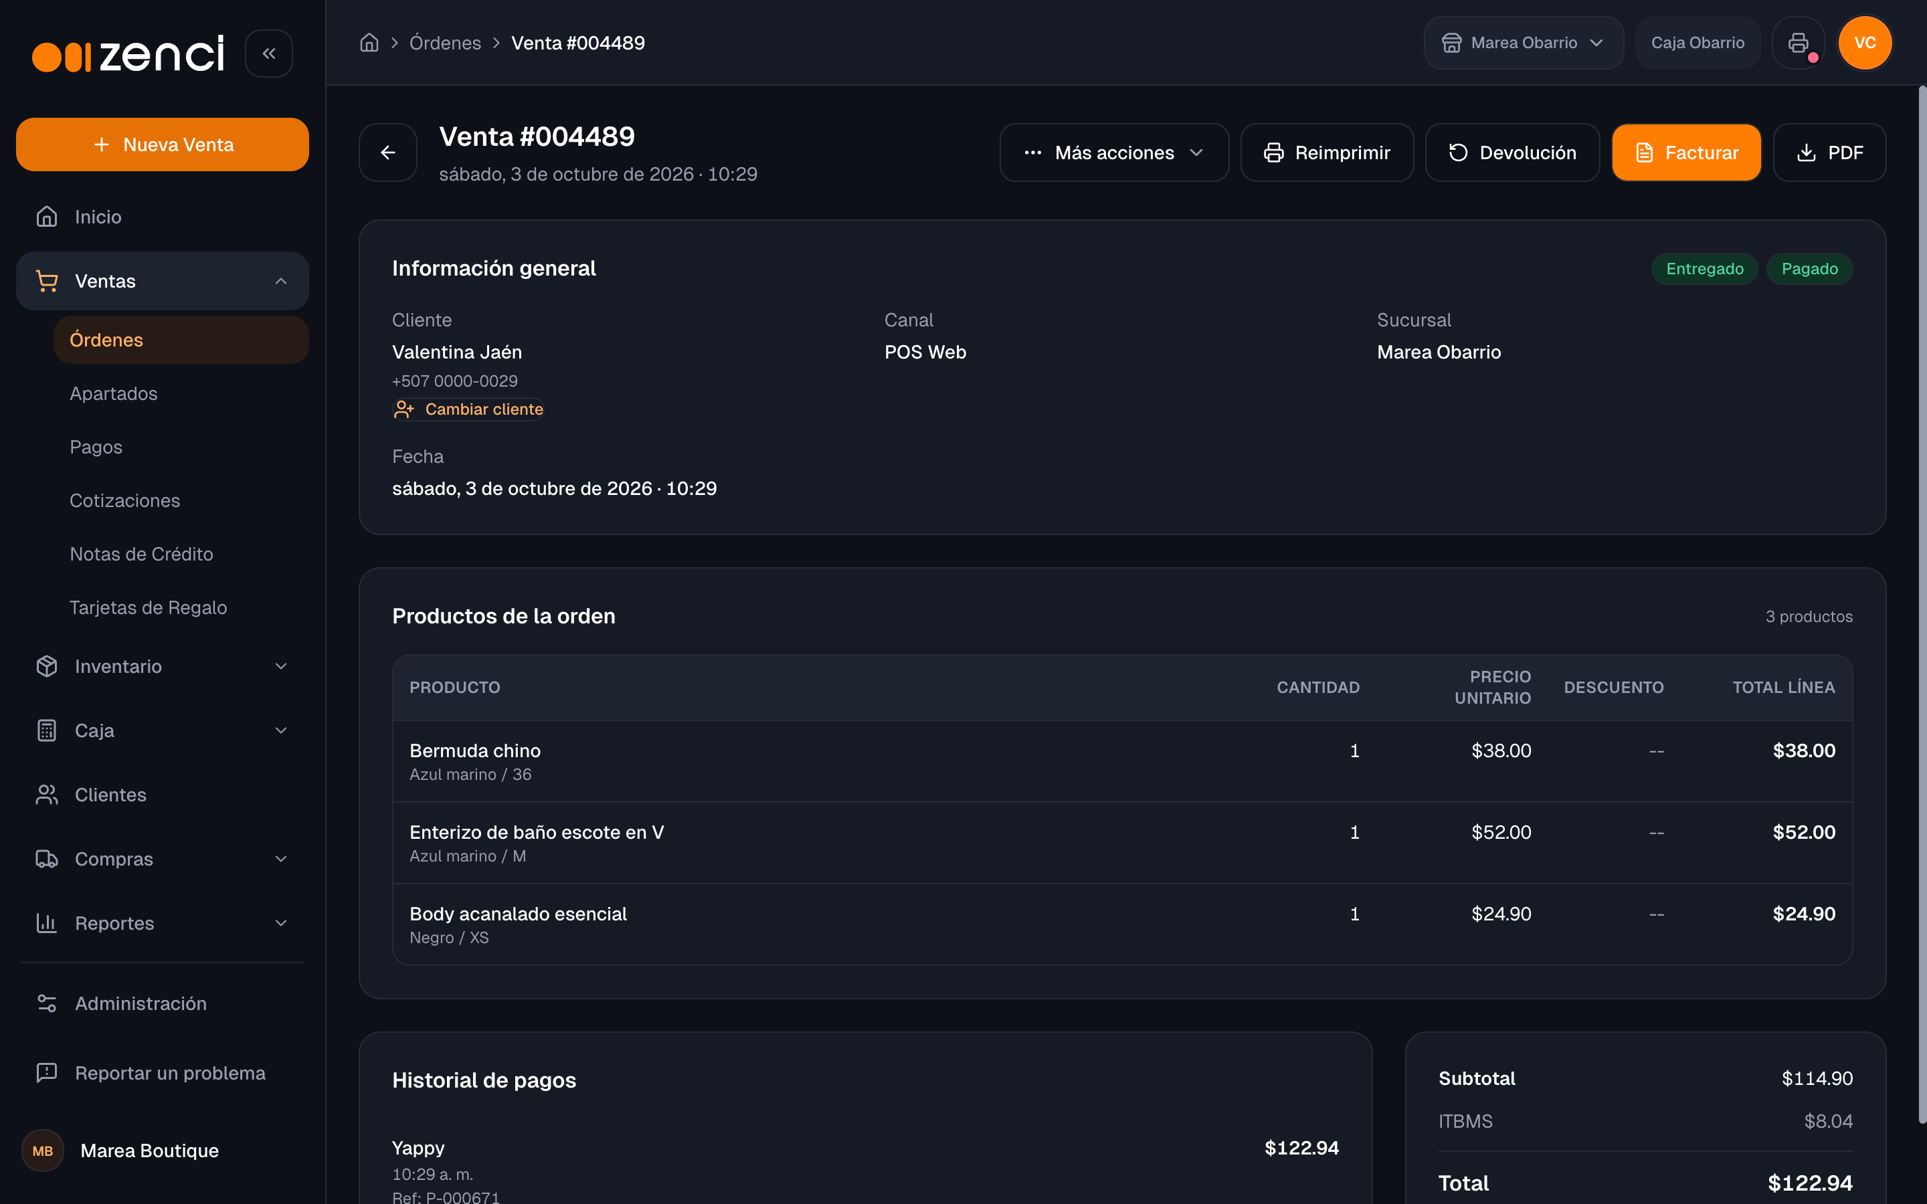The width and height of the screenshot is (1927, 1204).
Task: Click the Administración sliders icon
Action: point(47,1003)
